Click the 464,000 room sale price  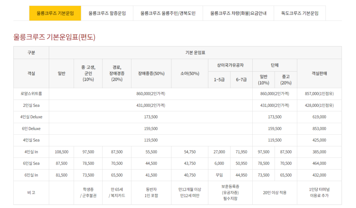pyautogui.click(x=319, y=163)
